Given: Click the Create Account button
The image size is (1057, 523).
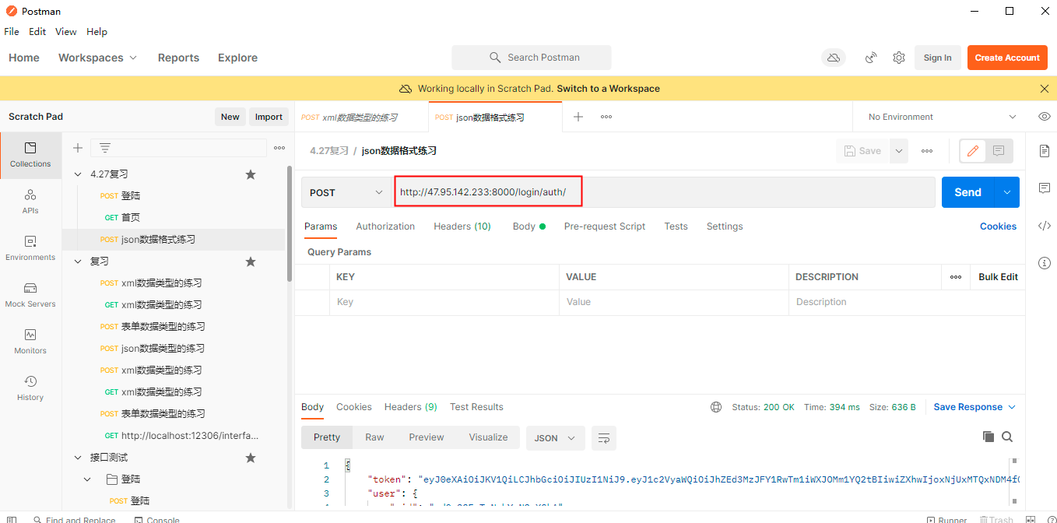Looking at the screenshot, I should [x=1007, y=58].
